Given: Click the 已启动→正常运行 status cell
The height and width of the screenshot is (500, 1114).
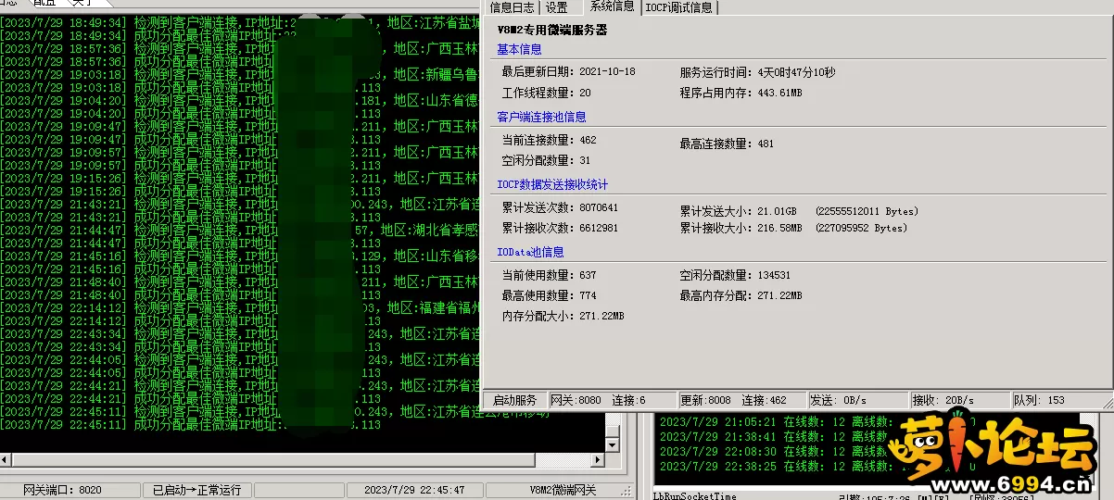Looking at the screenshot, I should [x=196, y=490].
